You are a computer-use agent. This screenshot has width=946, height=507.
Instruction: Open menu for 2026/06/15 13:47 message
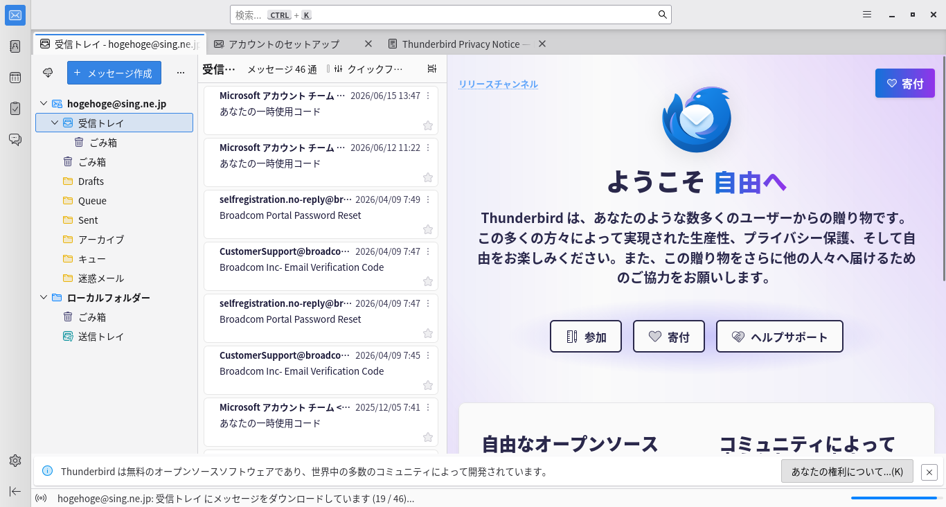coord(428,96)
